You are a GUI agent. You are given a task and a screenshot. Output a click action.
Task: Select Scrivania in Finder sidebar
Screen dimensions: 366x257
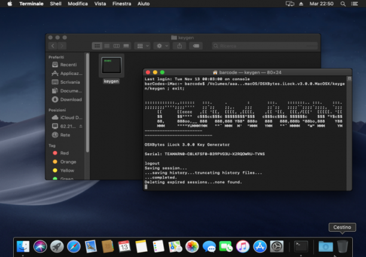click(66, 82)
